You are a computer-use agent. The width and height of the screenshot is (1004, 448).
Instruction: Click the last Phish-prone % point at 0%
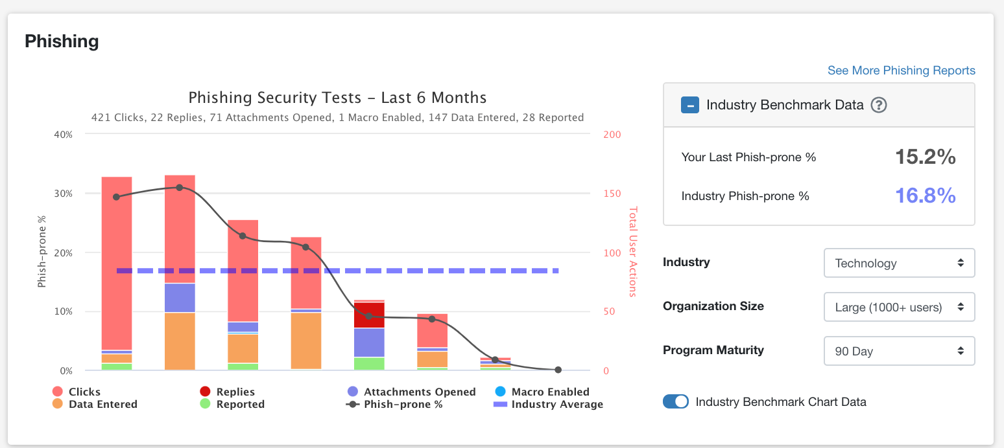coord(558,370)
